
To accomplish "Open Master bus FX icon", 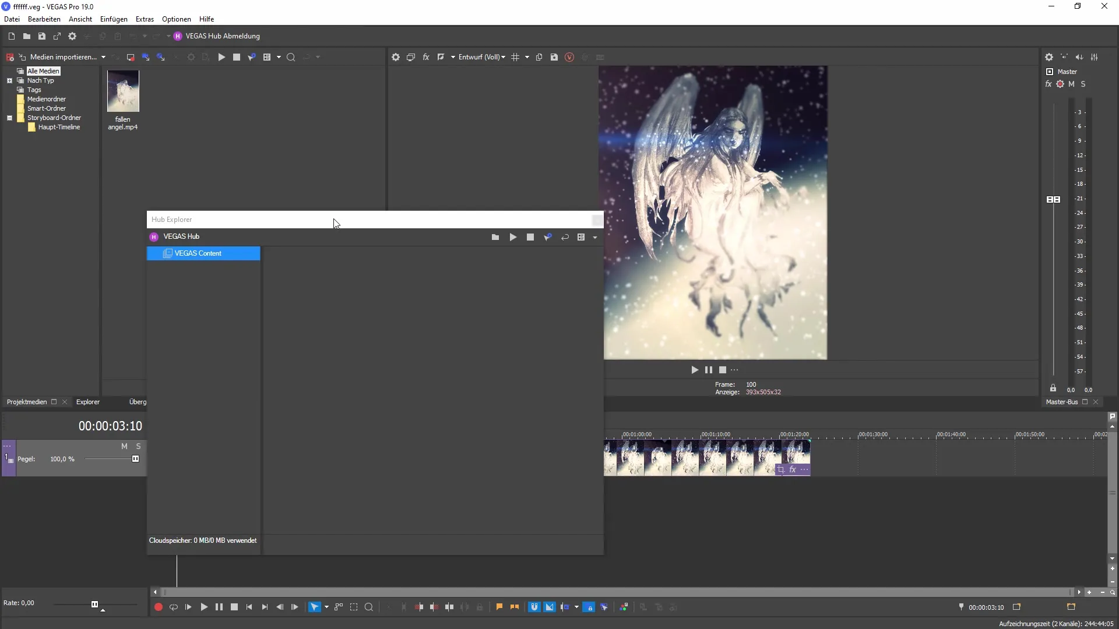I will click(1048, 84).
